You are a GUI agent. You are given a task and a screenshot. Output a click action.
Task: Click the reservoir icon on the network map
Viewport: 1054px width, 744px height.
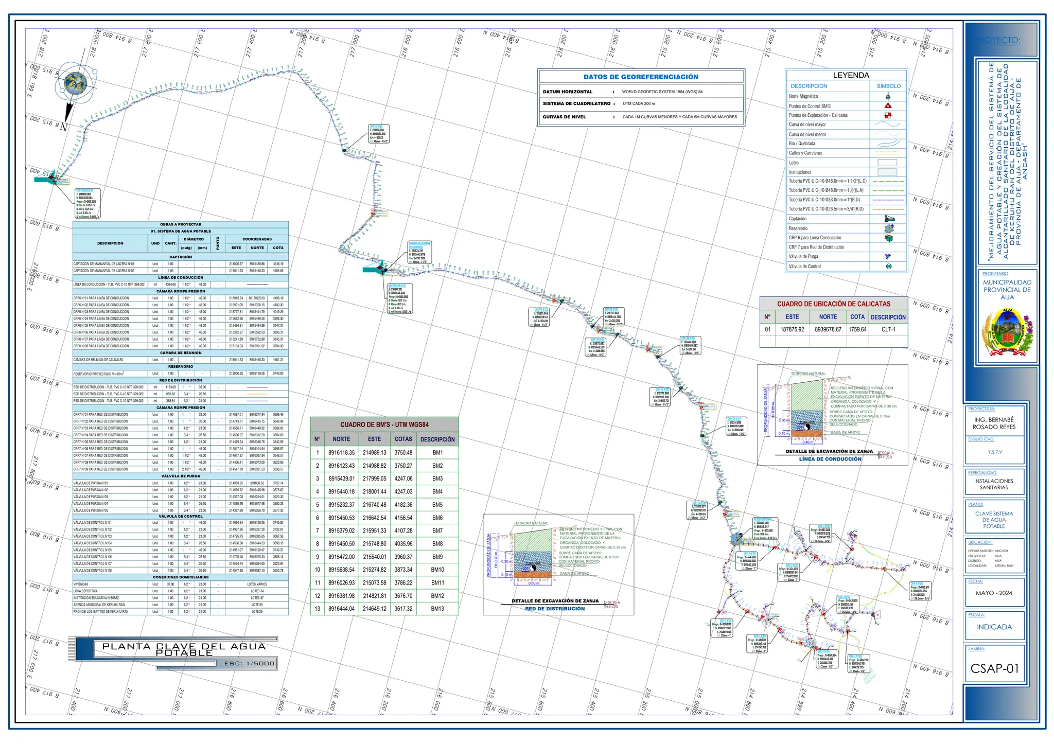coord(736,539)
